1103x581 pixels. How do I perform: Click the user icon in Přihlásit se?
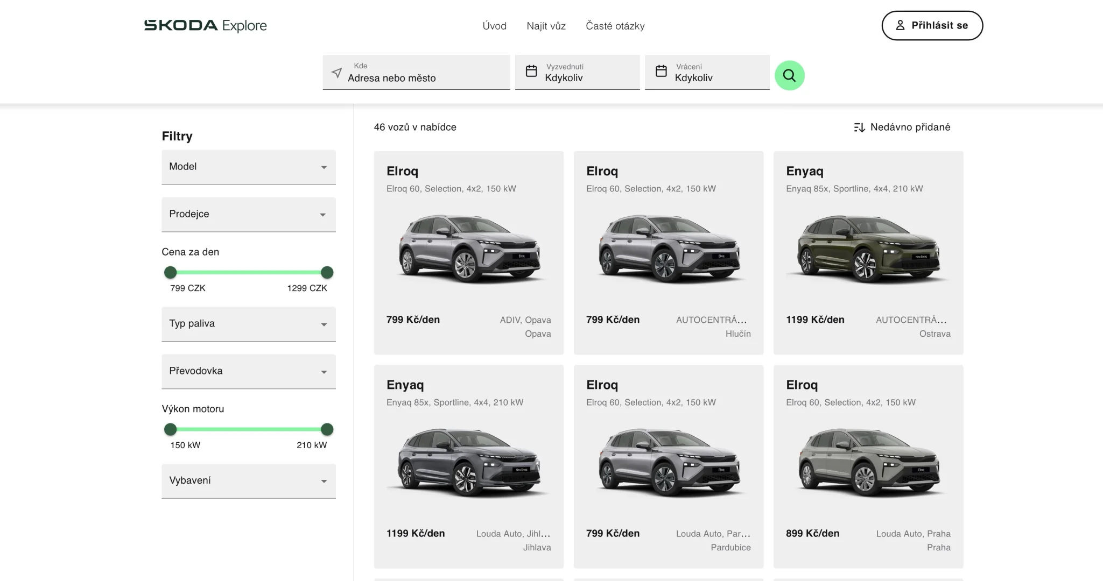coord(900,25)
